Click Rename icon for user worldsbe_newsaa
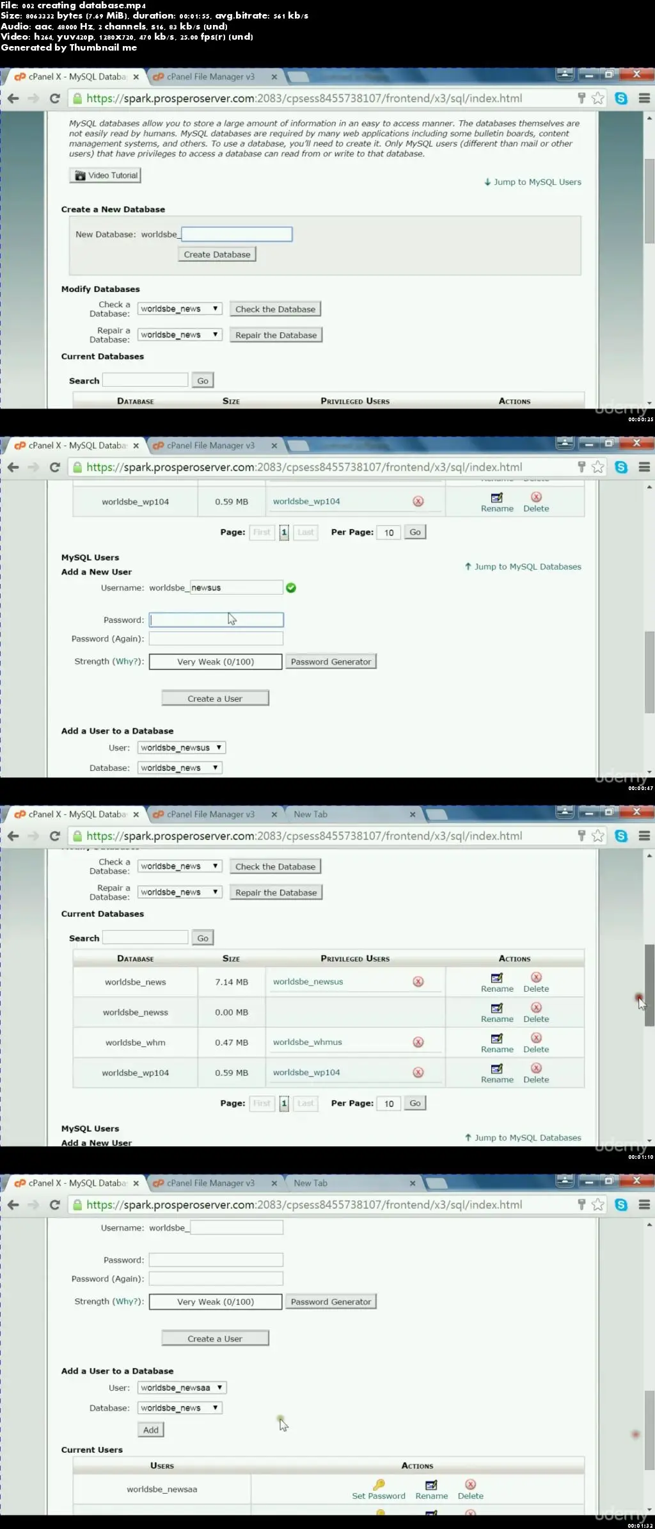This screenshot has width=655, height=1529. click(x=432, y=1485)
